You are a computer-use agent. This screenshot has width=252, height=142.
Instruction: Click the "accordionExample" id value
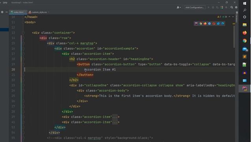point(120,49)
